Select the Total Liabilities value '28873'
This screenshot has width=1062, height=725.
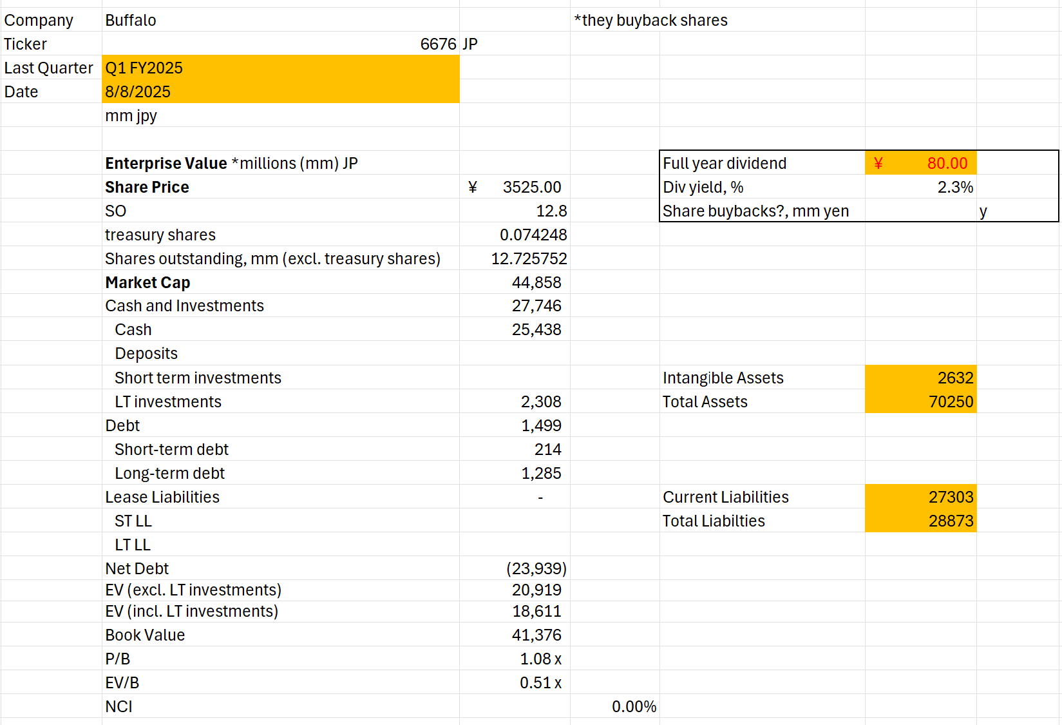(x=921, y=521)
